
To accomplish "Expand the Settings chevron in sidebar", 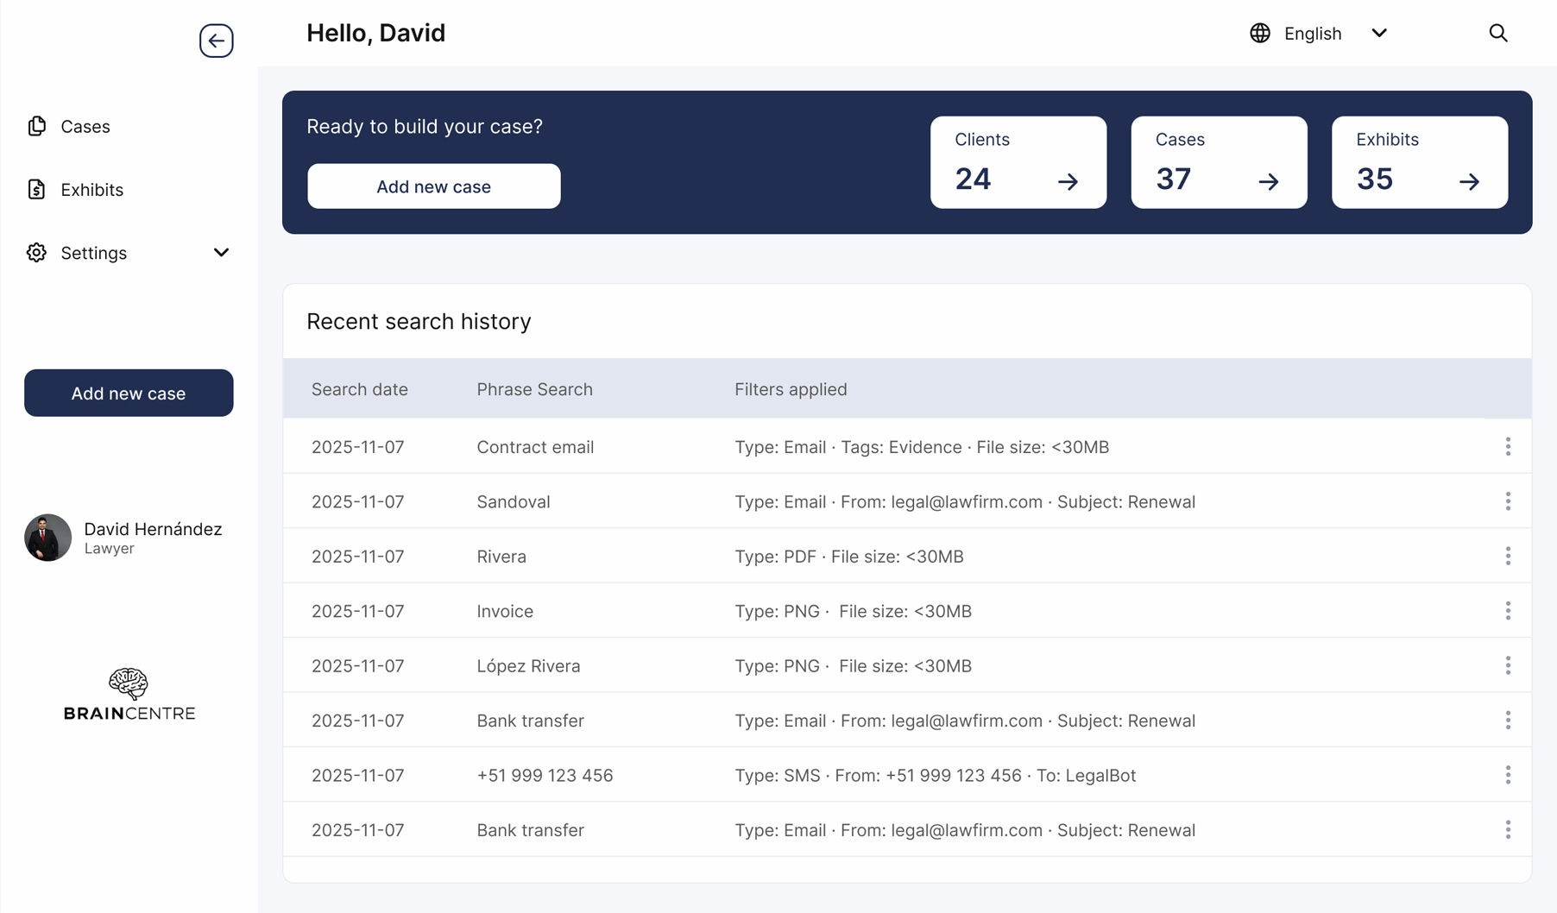I will pos(221,253).
